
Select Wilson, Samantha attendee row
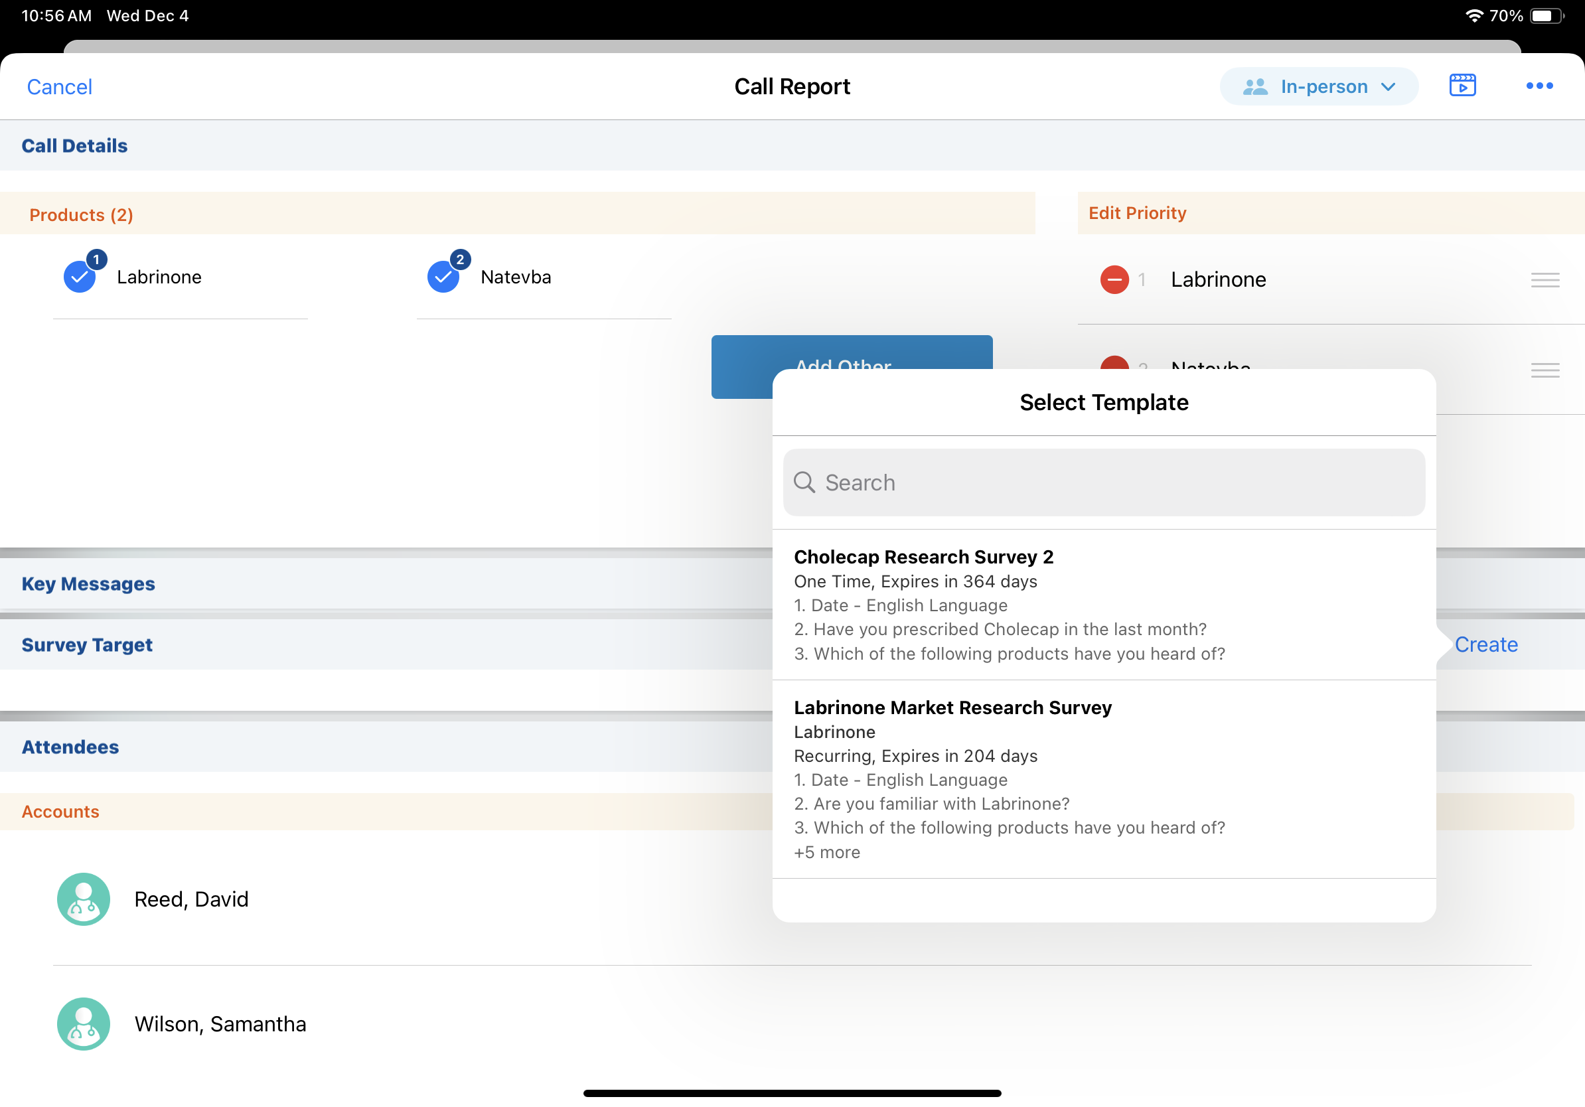220,1023
